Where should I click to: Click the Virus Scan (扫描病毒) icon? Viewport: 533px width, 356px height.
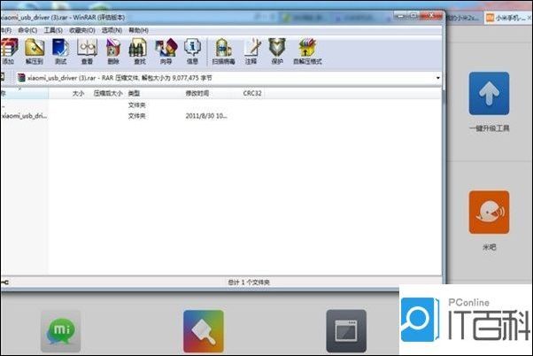click(x=223, y=51)
